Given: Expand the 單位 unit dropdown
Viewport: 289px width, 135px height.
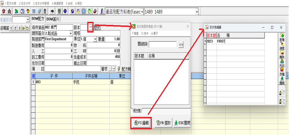Looking at the screenshot, I should pyautogui.click(x=95, y=39).
